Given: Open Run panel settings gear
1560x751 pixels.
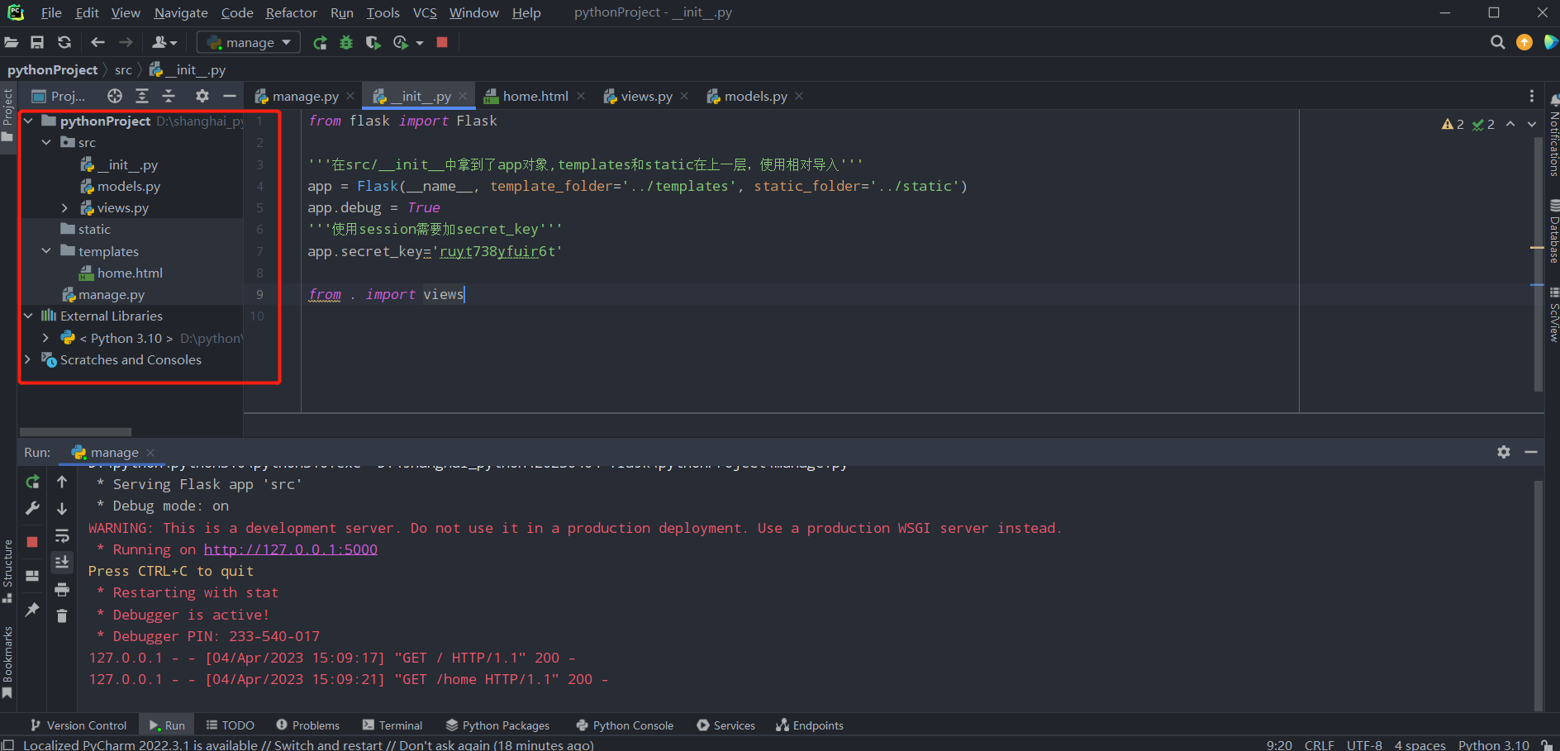Looking at the screenshot, I should pos(1504,452).
